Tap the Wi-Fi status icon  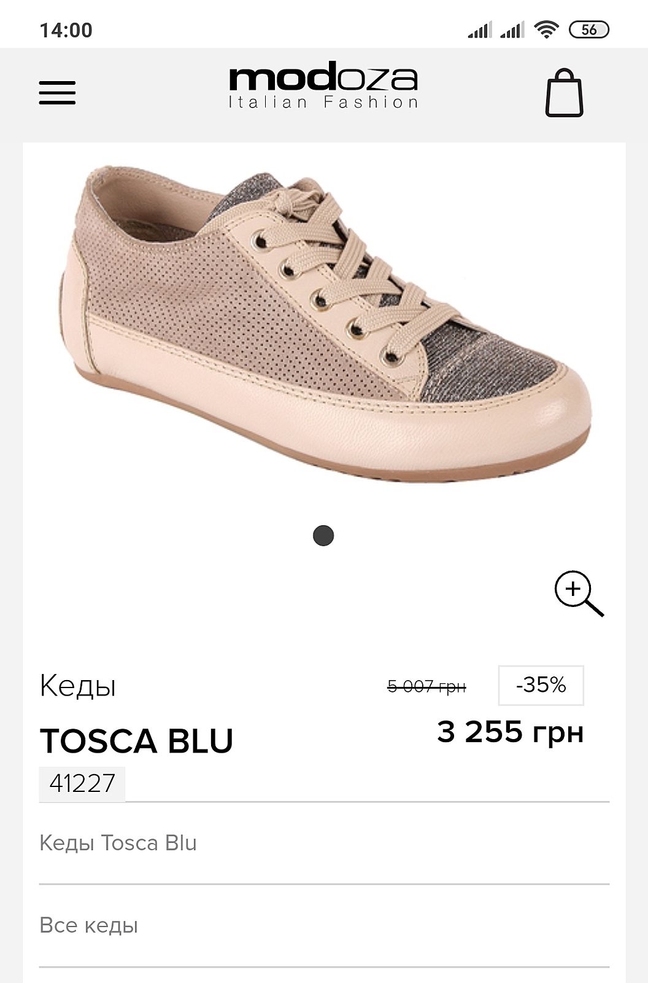[x=546, y=29]
